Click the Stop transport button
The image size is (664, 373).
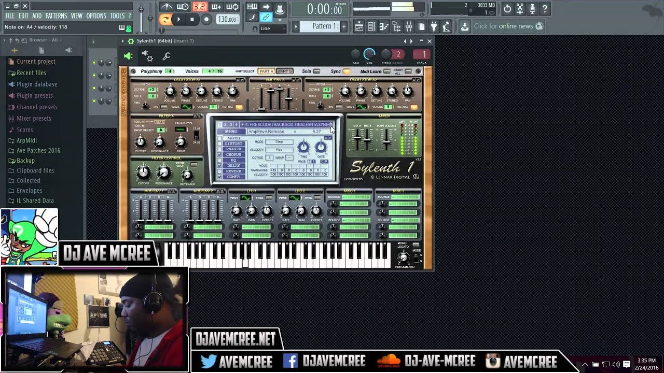(x=192, y=19)
